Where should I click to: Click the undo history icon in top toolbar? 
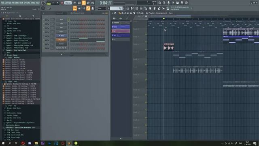tap(159, 3)
